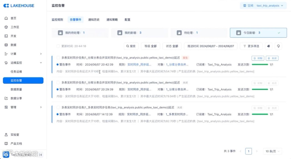
Task: Open the taxi_trip_analysis space dropdown
Action: [270, 6]
